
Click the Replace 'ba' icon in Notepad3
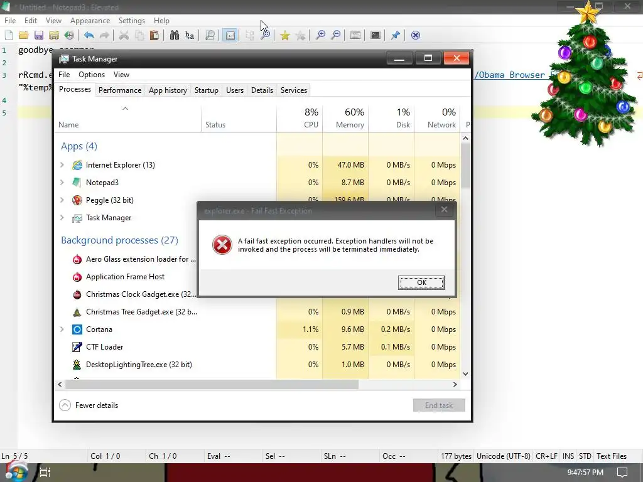coord(190,35)
